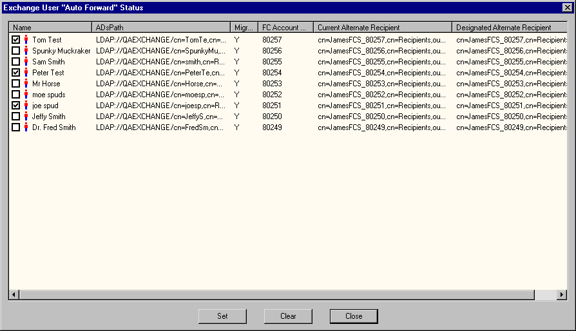
Task: Click FC account number 80257
Action: [x=272, y=40]
